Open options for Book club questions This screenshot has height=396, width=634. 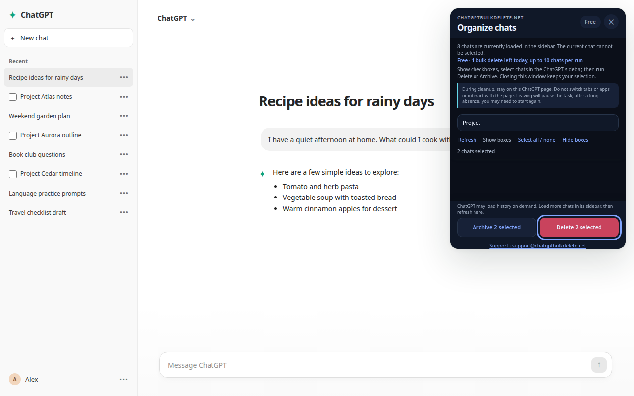(x=124, y=154)
